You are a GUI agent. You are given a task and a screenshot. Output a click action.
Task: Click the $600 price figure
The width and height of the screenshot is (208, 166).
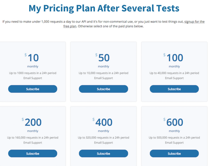click(x=174, y=122)
